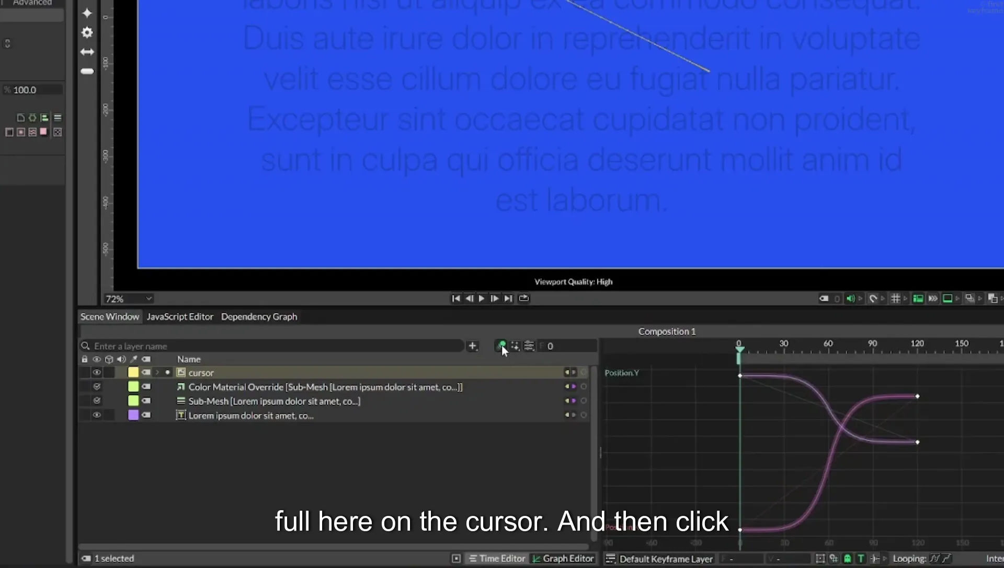The width and height of the screenshot is (1004, 568).
Task: Hide the cursor layer with eye toggle
Action: tap(97, 372)
